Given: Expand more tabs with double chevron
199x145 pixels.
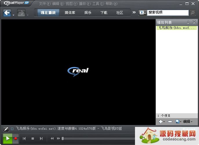Looking at the screenshot, I should tap(134, 12).
